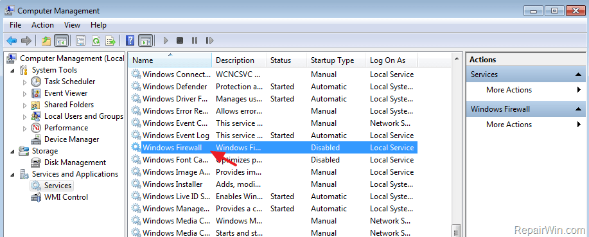The width and height of the screenshot is (589, 237).
Task: Open the Properties toolbar icon
Action: [80, 40]
